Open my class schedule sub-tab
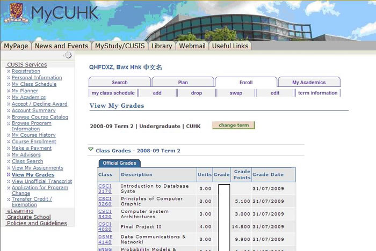376x251 pixels. pos(113,93)
